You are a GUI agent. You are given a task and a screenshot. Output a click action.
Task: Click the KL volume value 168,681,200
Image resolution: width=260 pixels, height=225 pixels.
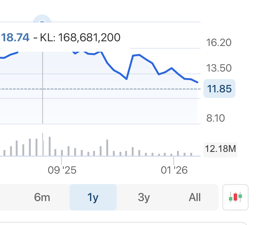tap(89, 38)
